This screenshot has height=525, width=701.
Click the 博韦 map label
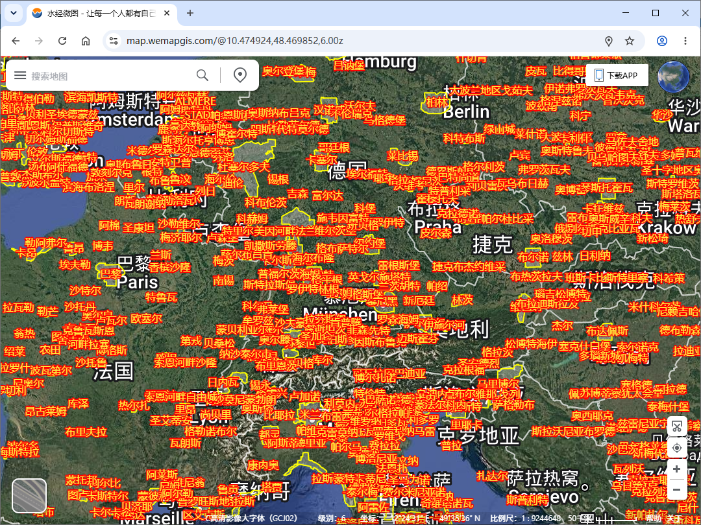[103, 246]
